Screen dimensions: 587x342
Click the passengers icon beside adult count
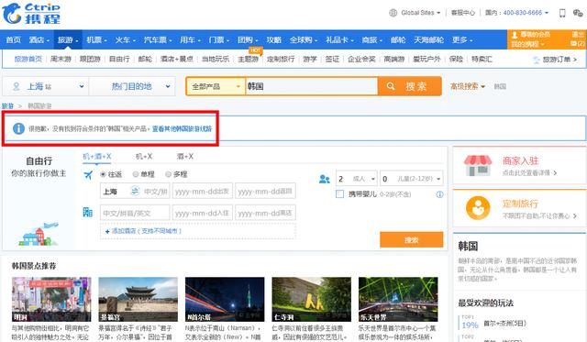coord(324,179)
